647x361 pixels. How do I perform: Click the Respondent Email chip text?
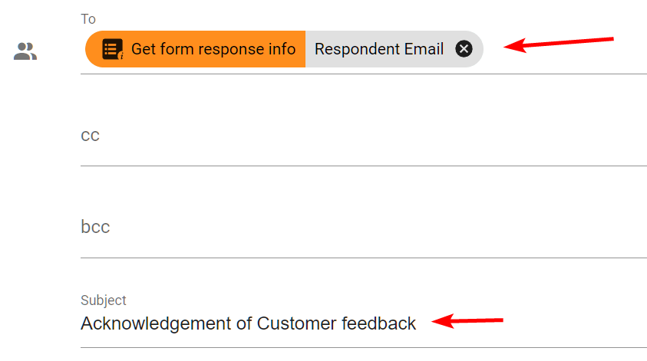point(379,49)
